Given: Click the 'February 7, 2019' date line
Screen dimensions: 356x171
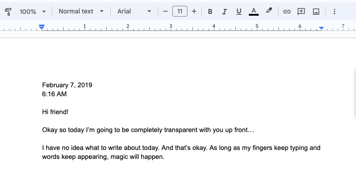Looking at the screenshot, I should tap(67, 85).
